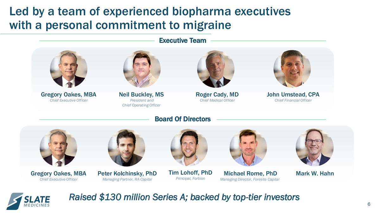Click Peter Kolchinsky's board photo
Image resolution: width=380 pixels, height=214 pixels.
[126, 148]
